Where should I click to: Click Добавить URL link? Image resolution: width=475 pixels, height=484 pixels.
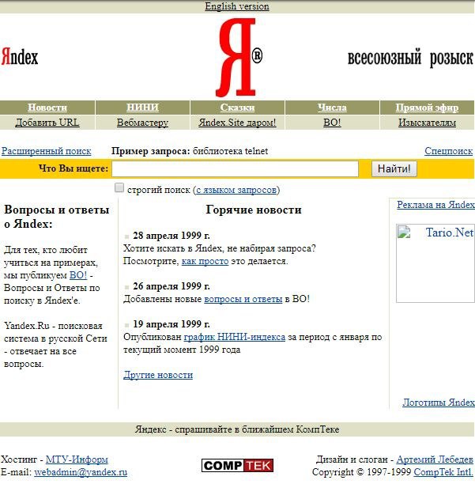pos(47,123)
